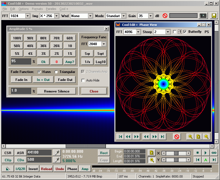Click the Y zoom slider thumb
Image resolution: width=220 pixels, height=180 pixels.
tap(176, 160)
